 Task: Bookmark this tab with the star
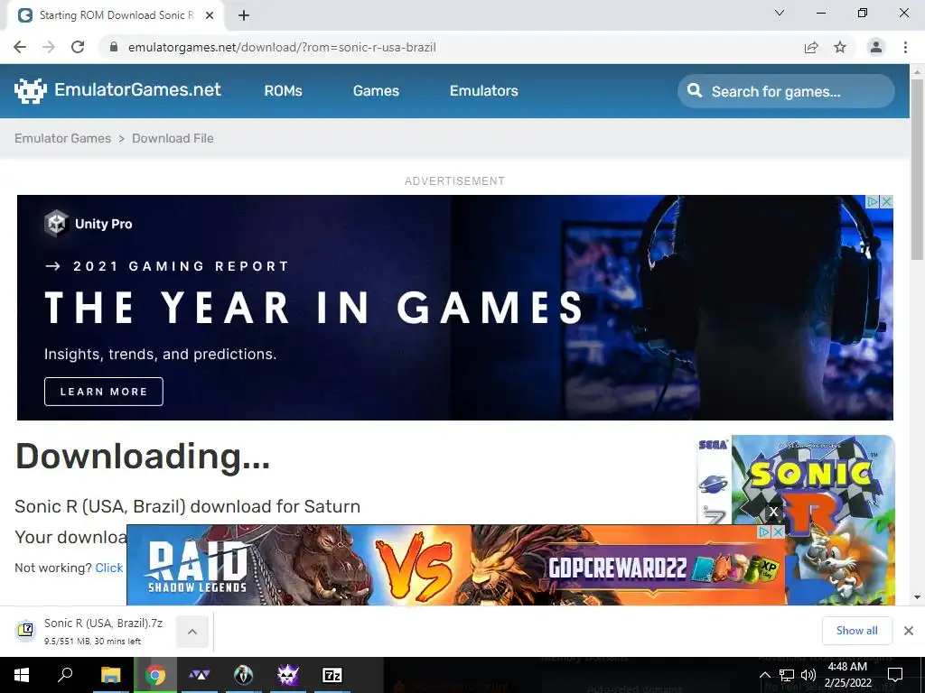[x=840, y=47]
